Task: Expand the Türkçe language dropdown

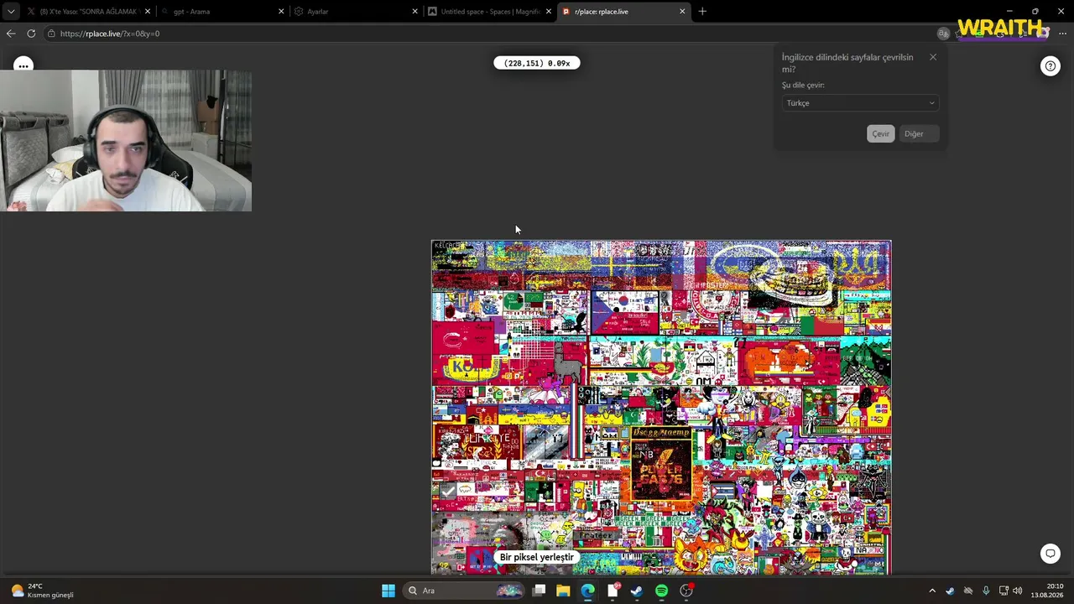Action: point(860,103)
